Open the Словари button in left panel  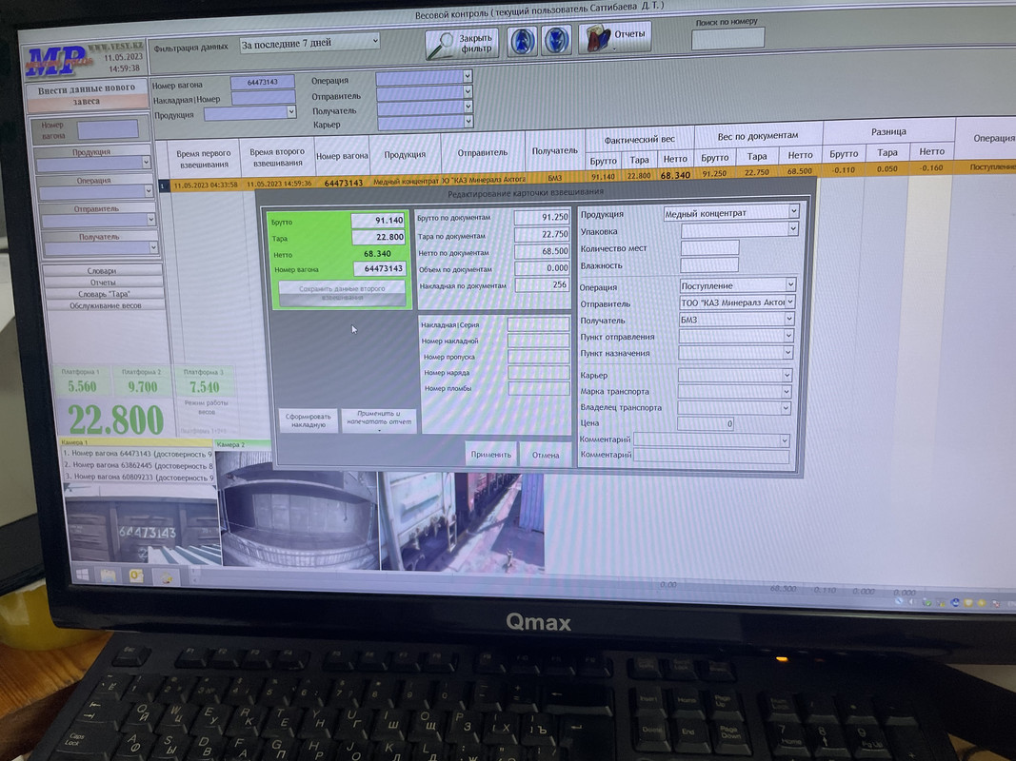pyautogui.click(x=103, y=270)
